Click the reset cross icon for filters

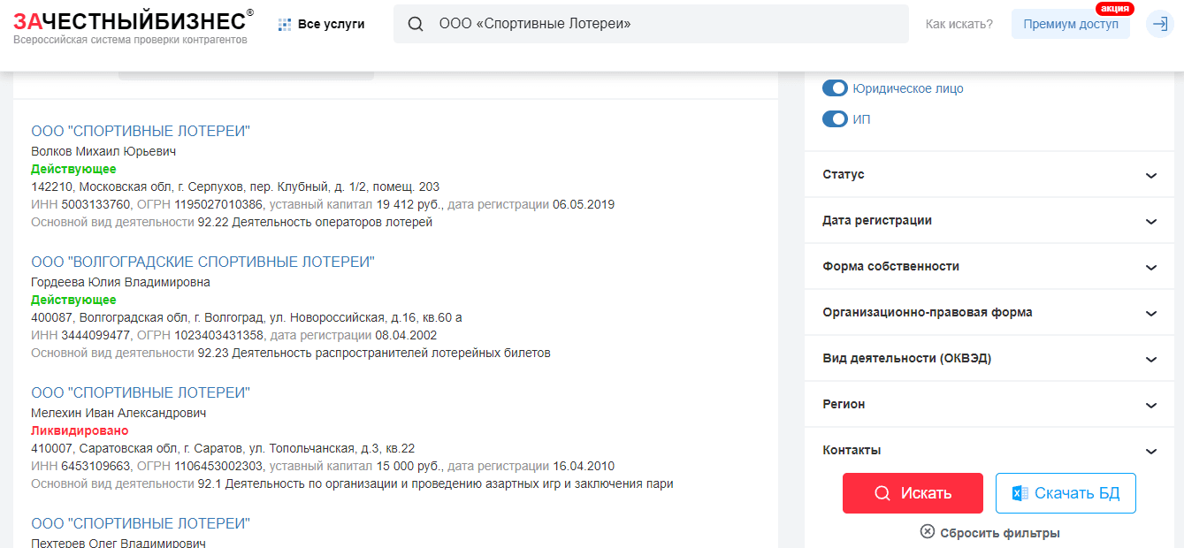[x=927, y=532]
